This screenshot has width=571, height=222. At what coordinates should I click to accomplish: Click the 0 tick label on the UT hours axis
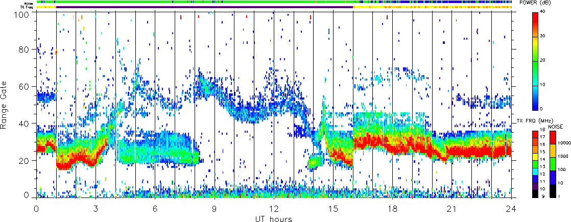click(x=36, y=210)
